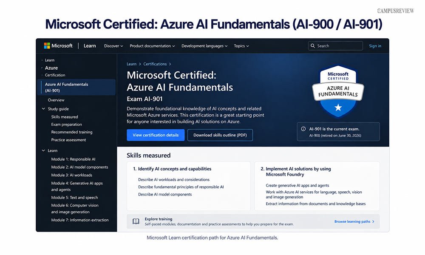Select Azure AI Fundamentals (AI-901) sidebar item

tap(76, 87)
